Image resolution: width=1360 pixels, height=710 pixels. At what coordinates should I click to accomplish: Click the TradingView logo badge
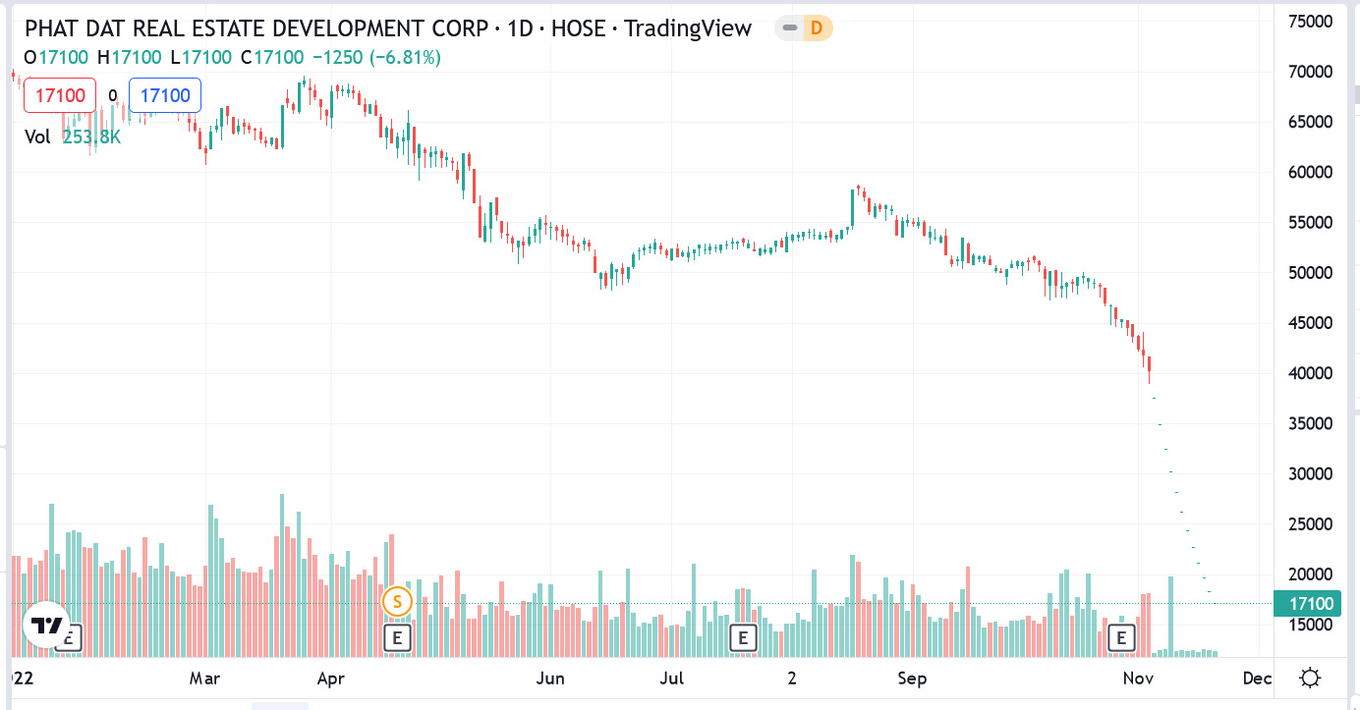[46, 626]
